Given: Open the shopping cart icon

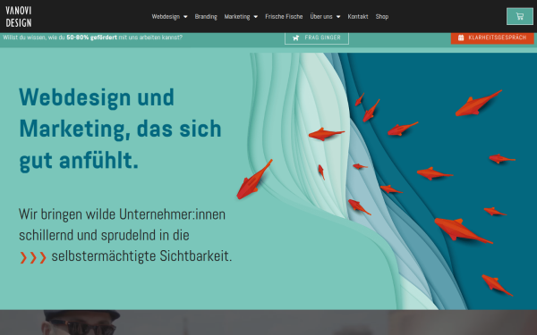Looking at the screenshot, I should [x=519, y=16].
